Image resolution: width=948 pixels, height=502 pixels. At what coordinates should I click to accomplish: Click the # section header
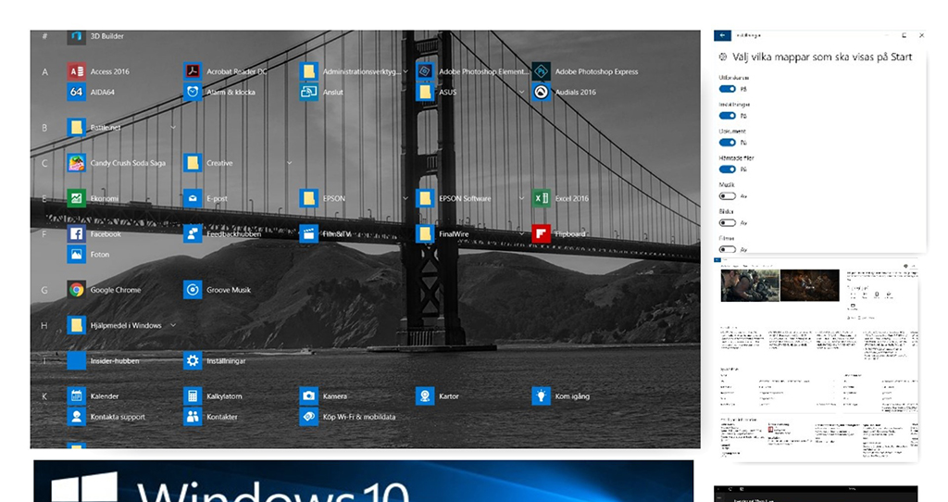[44, 36]
